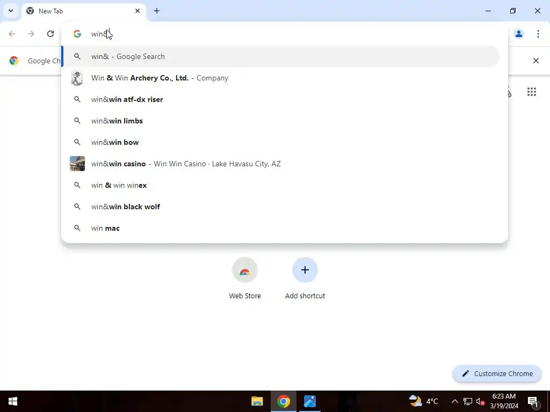The image size is (550, 412).
Task: Click the Google G icon in address bar
Action: (x=77, y=34)
